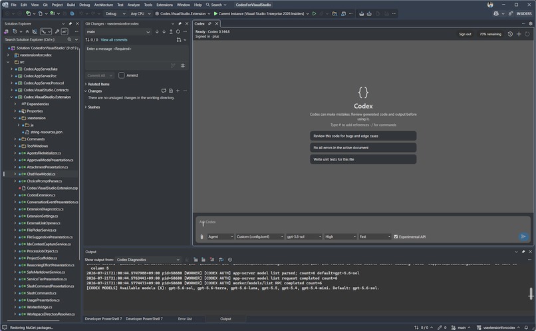Click Collapse All in Solution Explorer toolbar
This screenshot has width=536, height=331.
27,31
